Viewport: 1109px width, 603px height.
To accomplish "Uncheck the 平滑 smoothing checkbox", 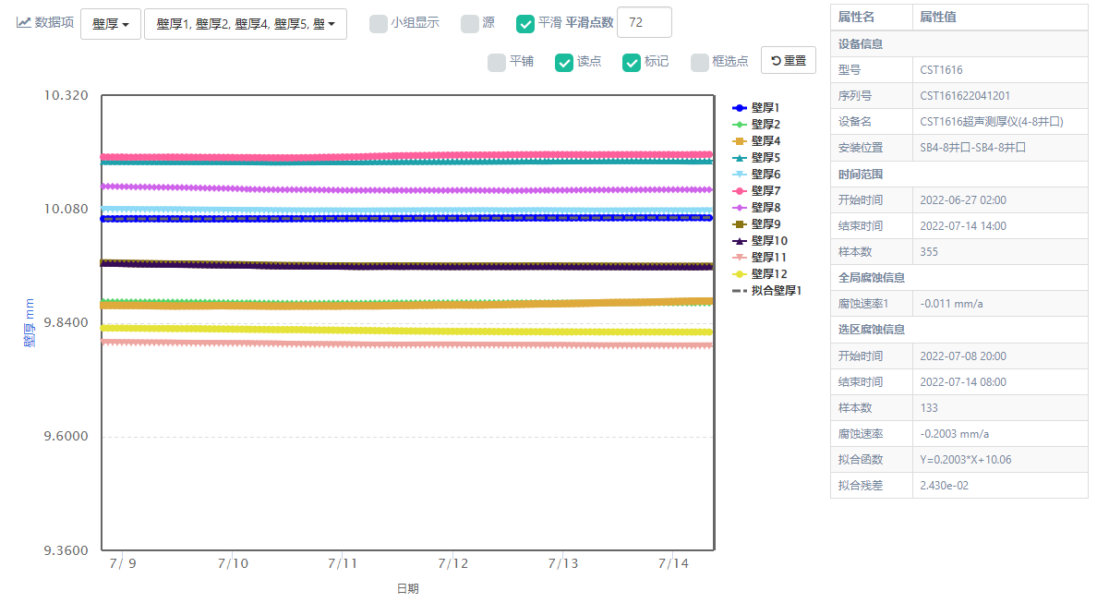I will (x=524, y=23).
